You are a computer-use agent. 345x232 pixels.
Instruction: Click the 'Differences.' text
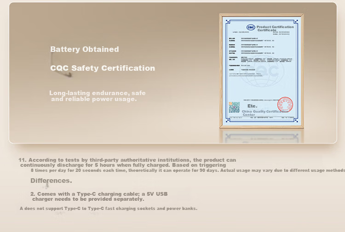point(51,181)
